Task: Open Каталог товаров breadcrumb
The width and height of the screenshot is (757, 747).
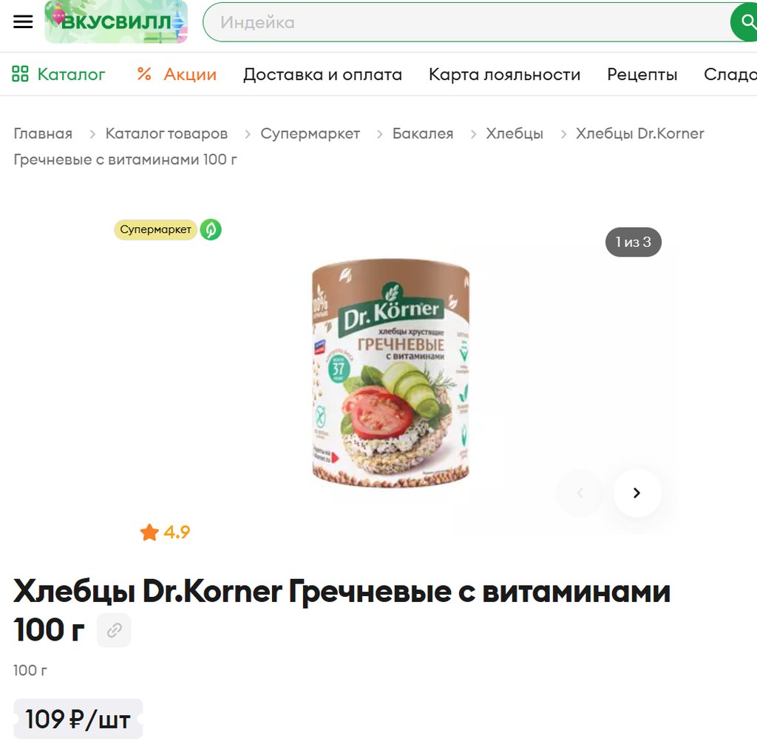Action: tap(166, 133)
